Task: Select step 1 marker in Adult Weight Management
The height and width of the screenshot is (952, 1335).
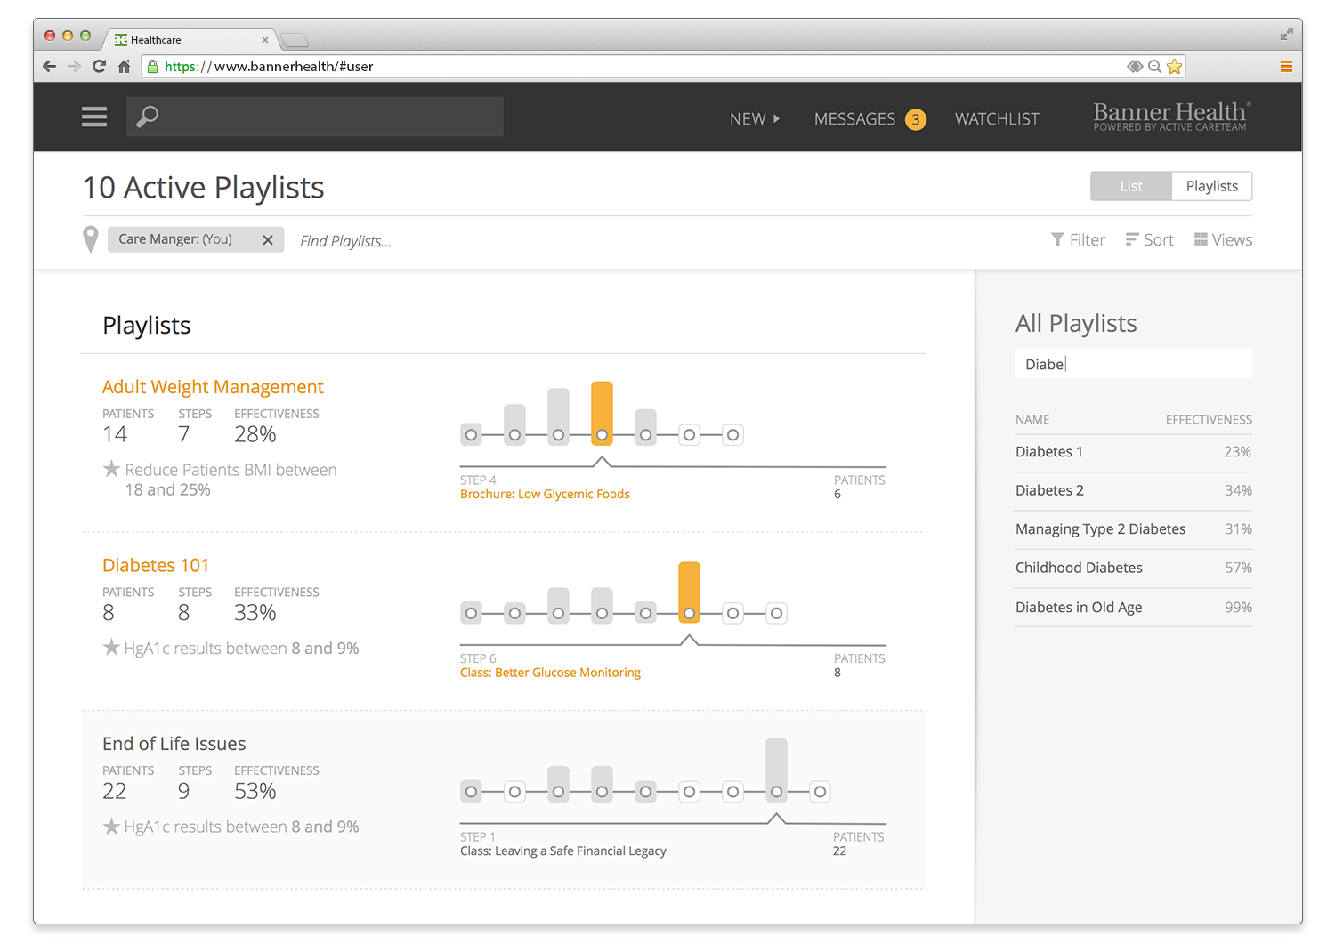Action: click(472, 435)
